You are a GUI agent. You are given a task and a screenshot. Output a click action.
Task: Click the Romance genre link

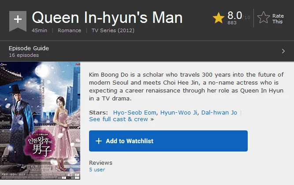click(x=69, y=30)
